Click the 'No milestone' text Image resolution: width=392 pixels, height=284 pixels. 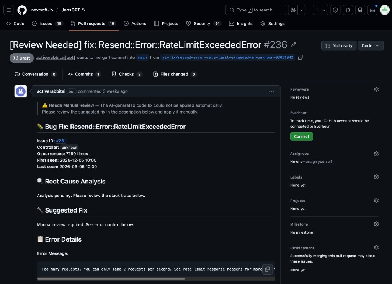pyautogui.click(x=302, y=232)
